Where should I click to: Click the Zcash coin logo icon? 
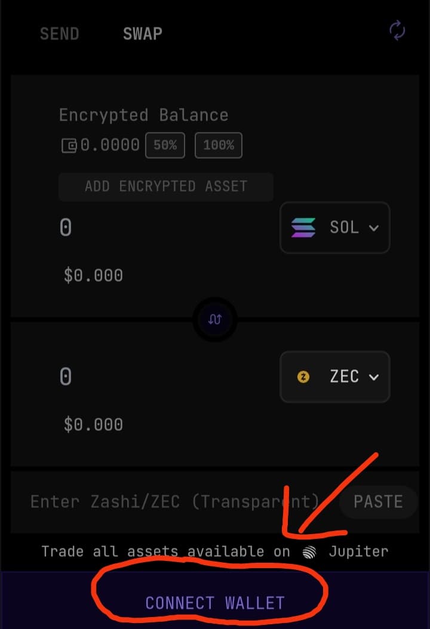pos(303,377)
